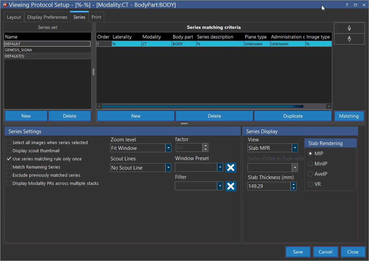Clear the Filter with X icon
This screenshot has width=369, height=261.
tap(231, 186)
